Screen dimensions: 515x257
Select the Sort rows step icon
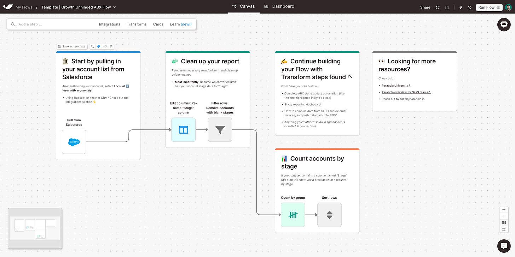tap(329, 215)
